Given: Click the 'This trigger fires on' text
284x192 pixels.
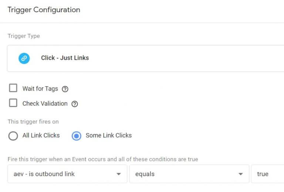Looking at the screenshot, I should click(33, 121).
